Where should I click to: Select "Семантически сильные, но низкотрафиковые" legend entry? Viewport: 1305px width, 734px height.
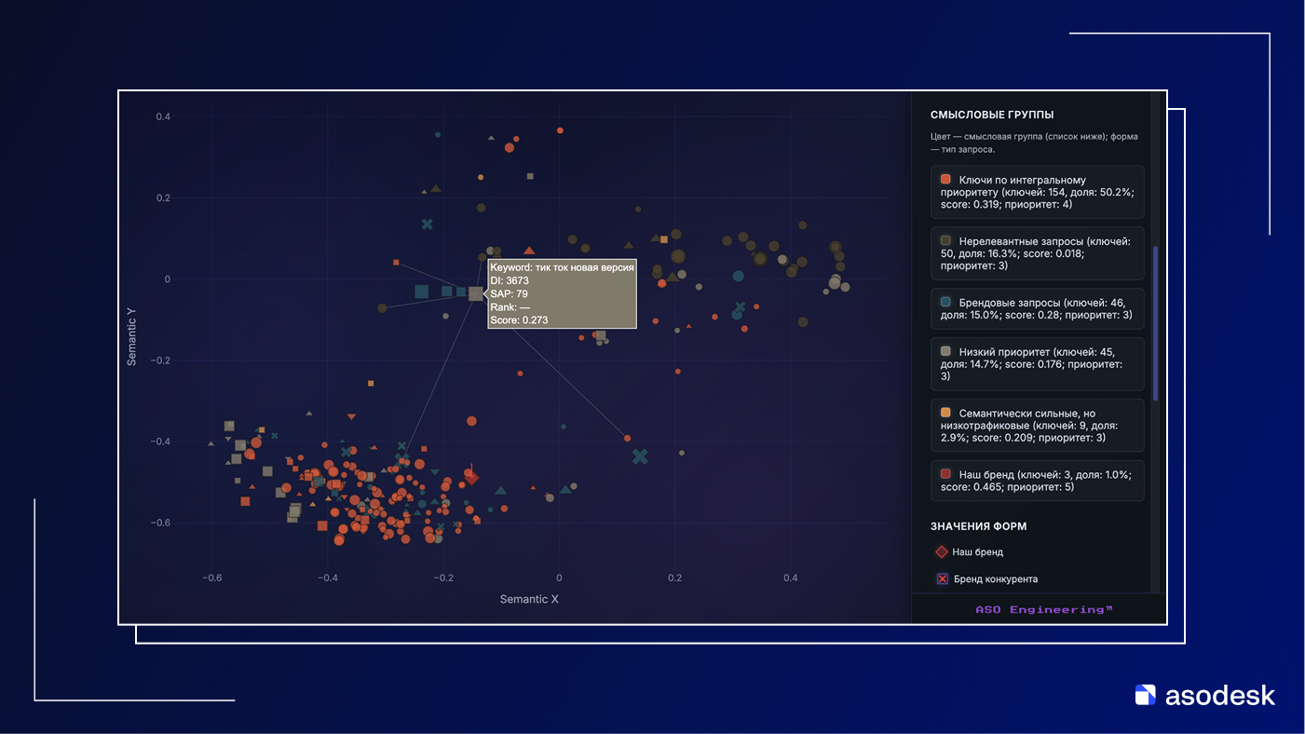[x=1037, y=425]
